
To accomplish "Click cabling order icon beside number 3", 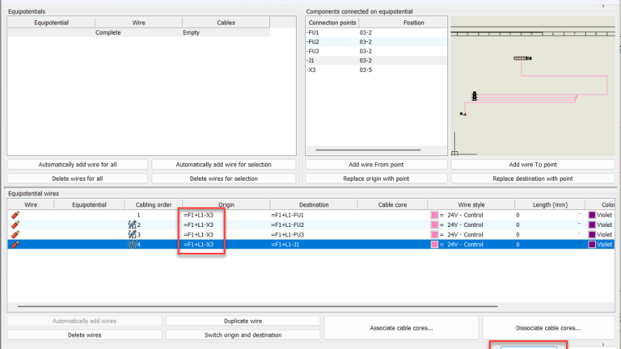I will [x=132, y=234].
